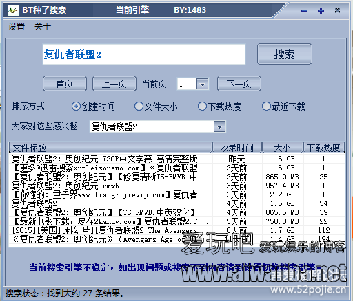Screen dimensions: 353x301
Task: Click the 5天前 time cell
Action: (x=236, y=221)
